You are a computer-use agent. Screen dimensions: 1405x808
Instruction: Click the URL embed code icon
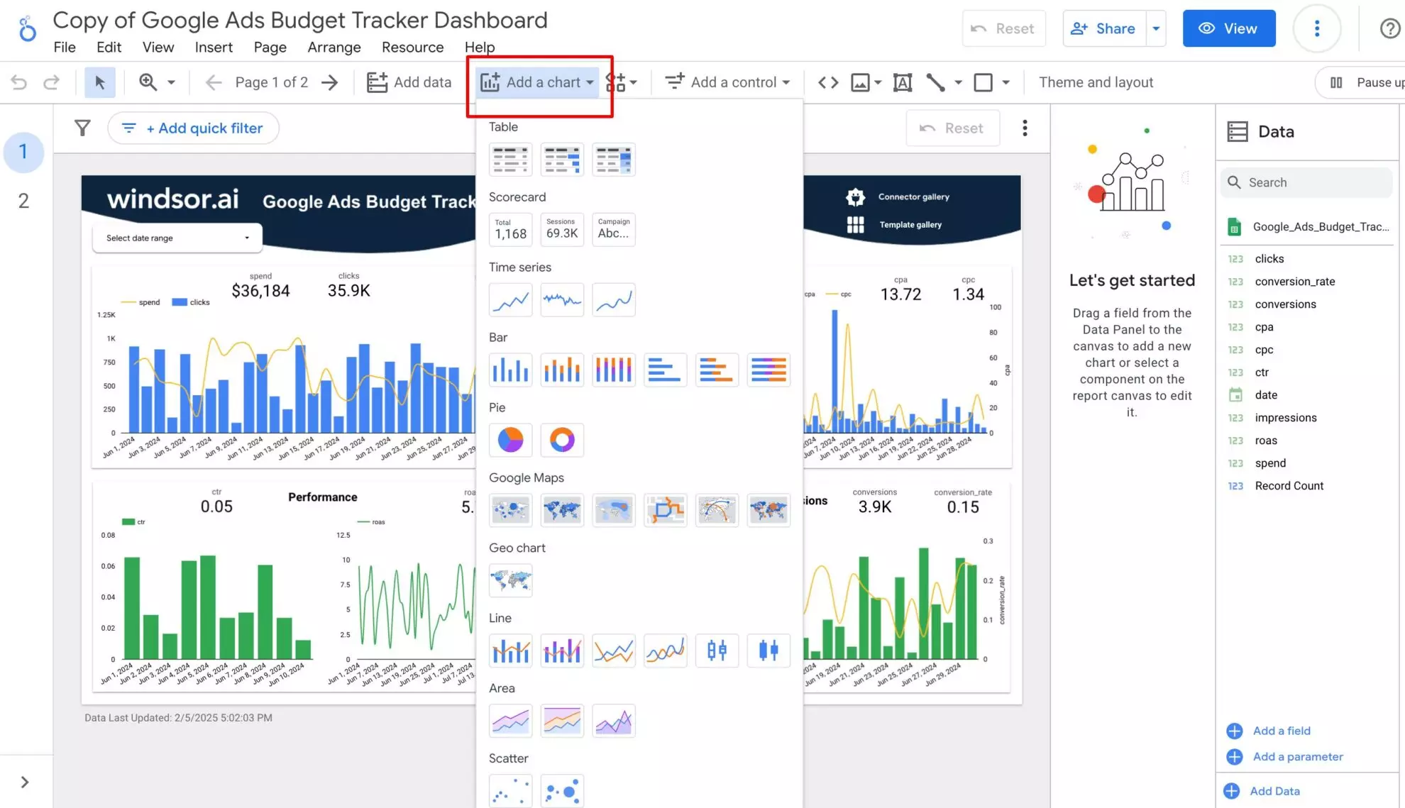click(828, 82)
